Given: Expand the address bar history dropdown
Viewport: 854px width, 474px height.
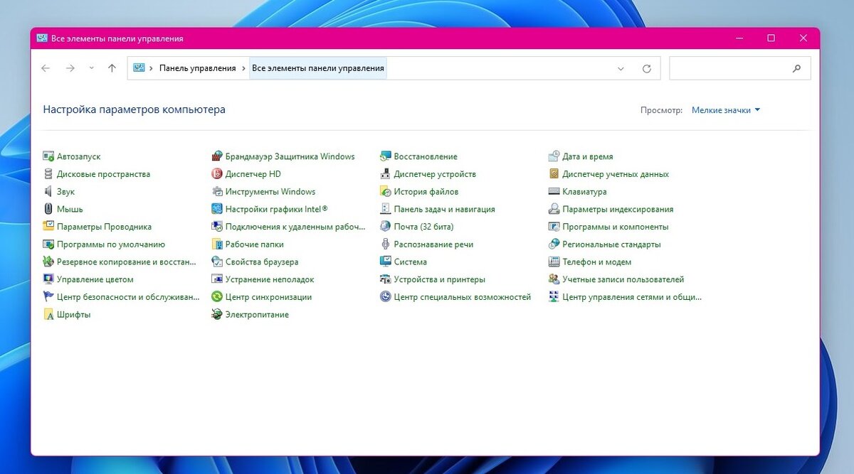Looking at the screenshot, I should [x=621, y=69].
